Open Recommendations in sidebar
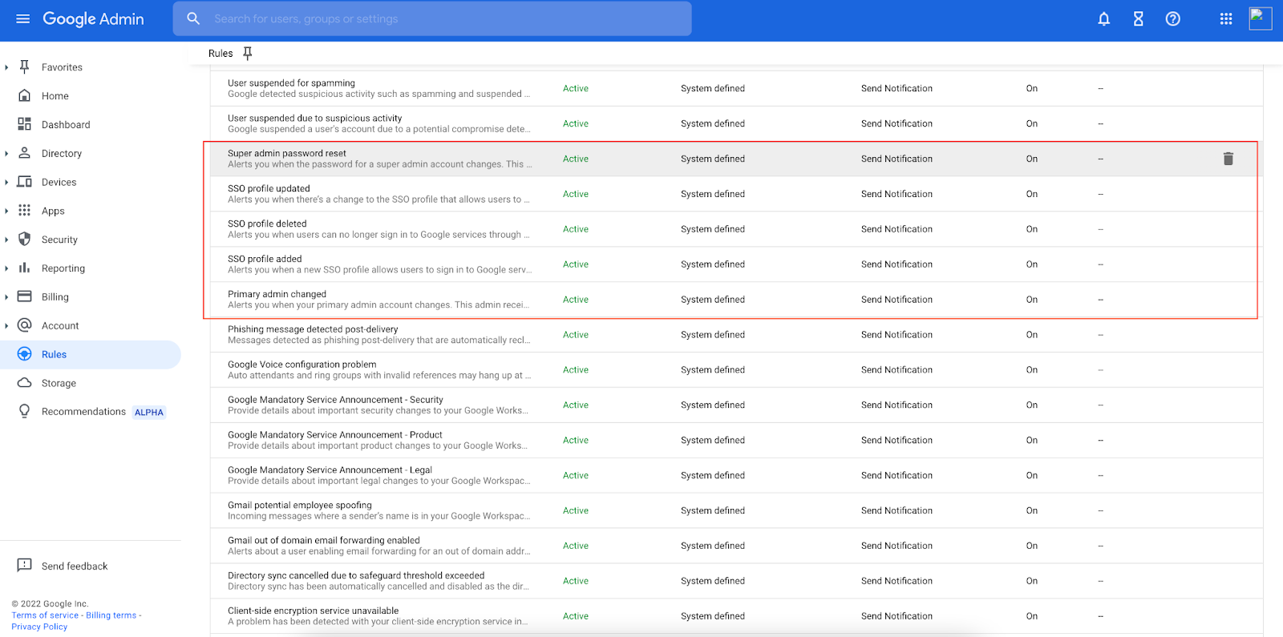This screenshot has height=637, width=1283. click(83, 412)
